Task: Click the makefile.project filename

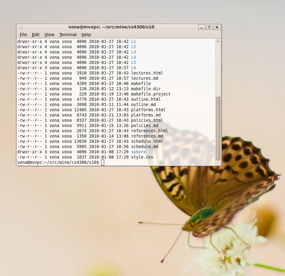Action: pyautogui.click(x=151, y=94)
